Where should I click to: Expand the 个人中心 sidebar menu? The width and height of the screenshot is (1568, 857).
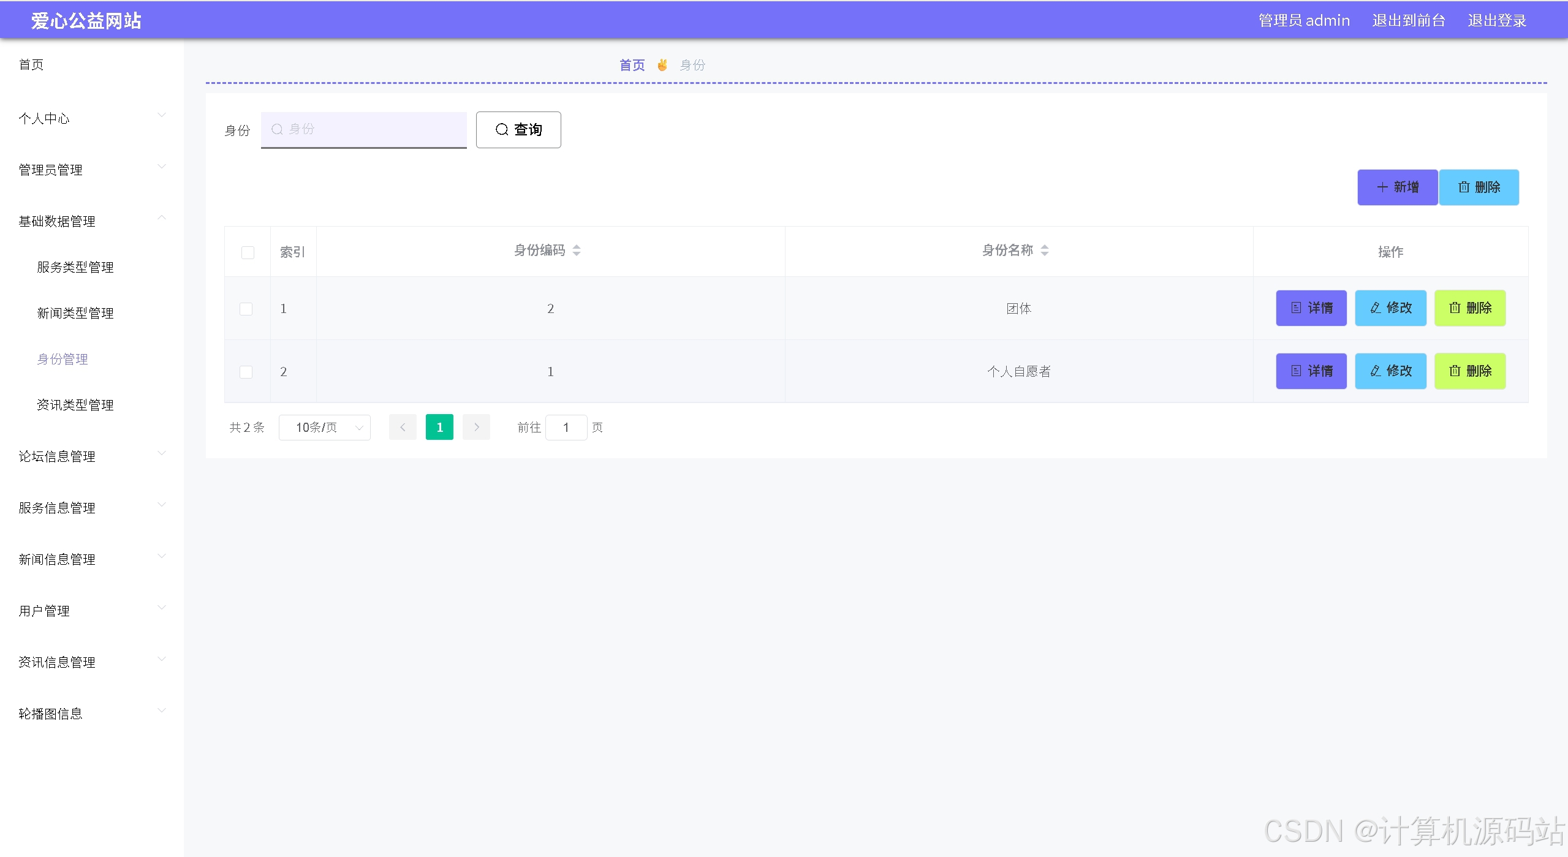(x=92, y=118)
